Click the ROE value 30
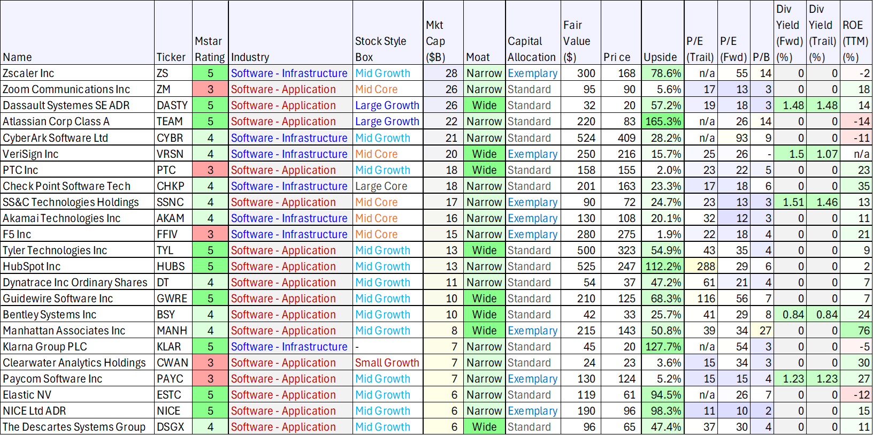 856,362
